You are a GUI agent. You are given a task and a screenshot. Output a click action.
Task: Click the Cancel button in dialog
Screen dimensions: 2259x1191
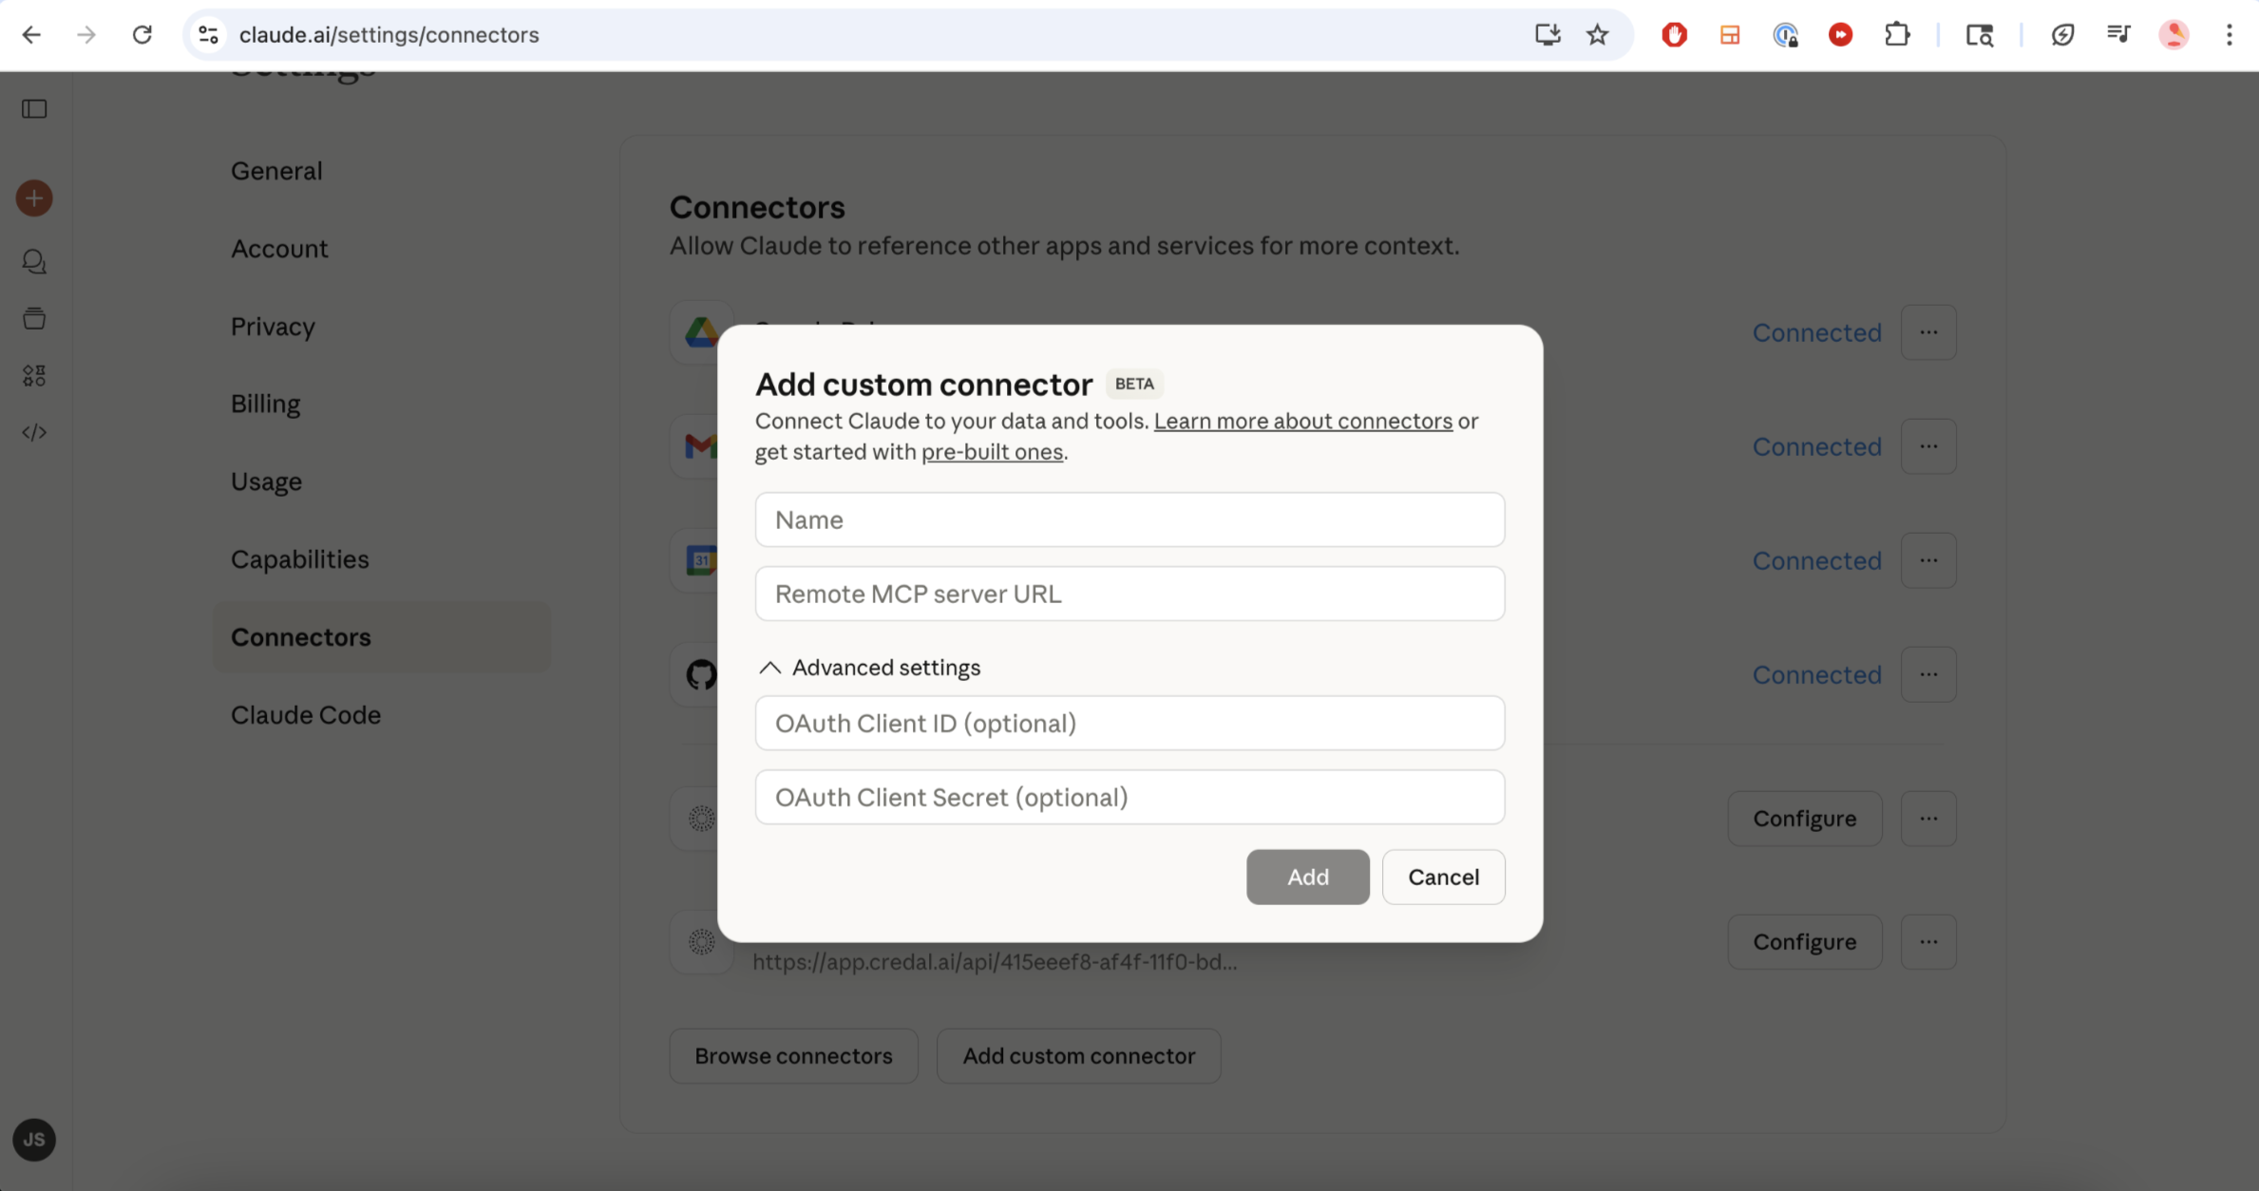pos(1442,877)
